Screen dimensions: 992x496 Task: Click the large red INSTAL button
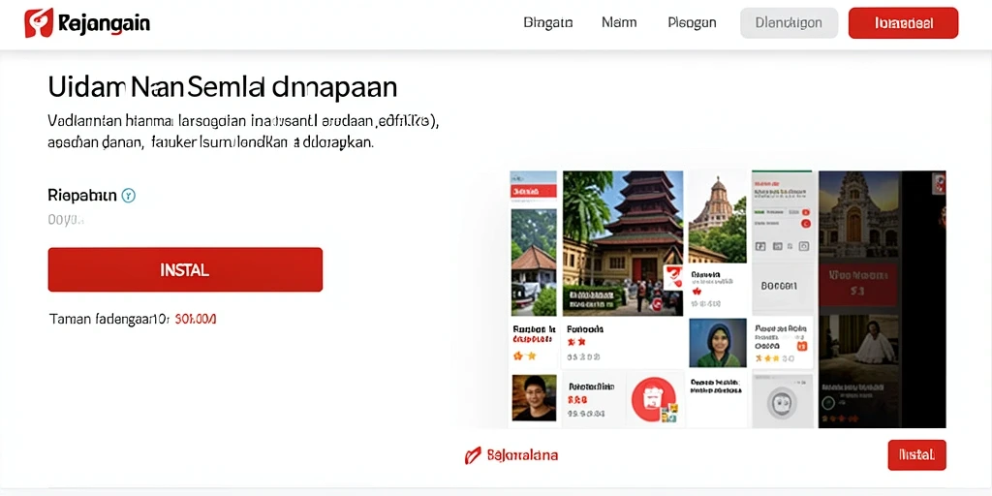point(185,269)
